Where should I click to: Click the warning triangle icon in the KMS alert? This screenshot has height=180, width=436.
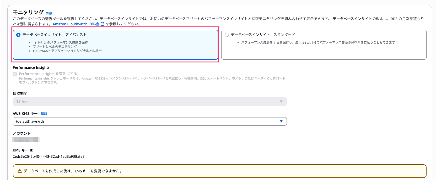[19, 171]
